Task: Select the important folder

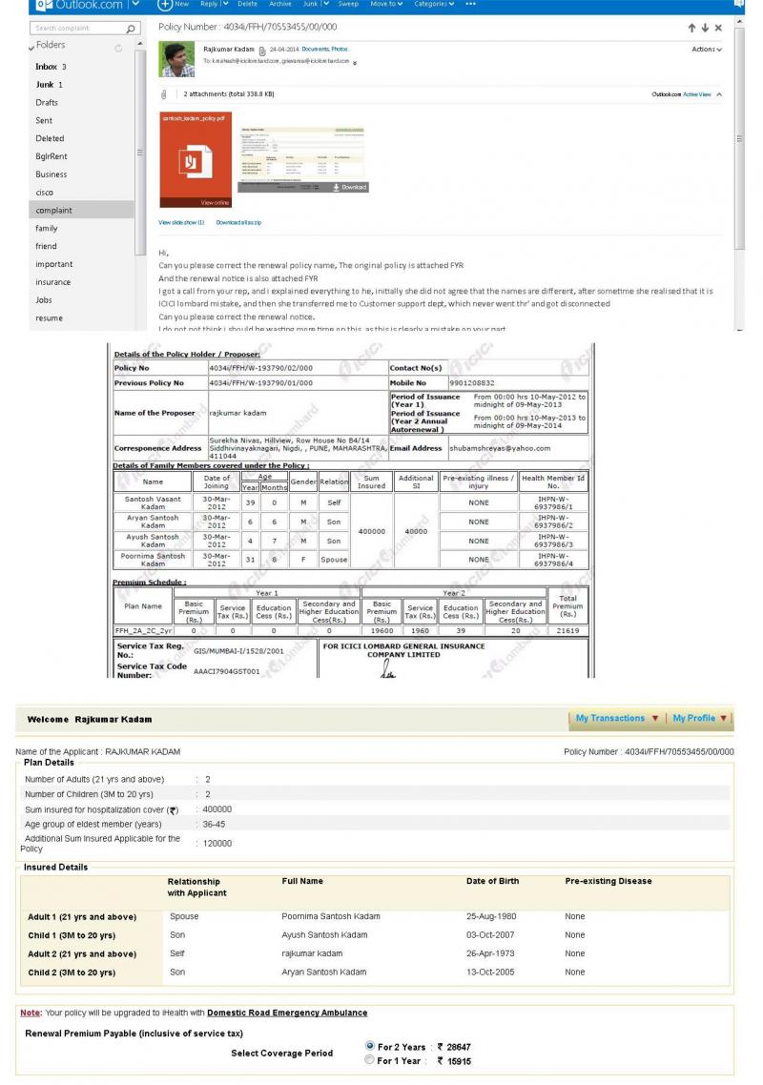Action: (54, 264)
